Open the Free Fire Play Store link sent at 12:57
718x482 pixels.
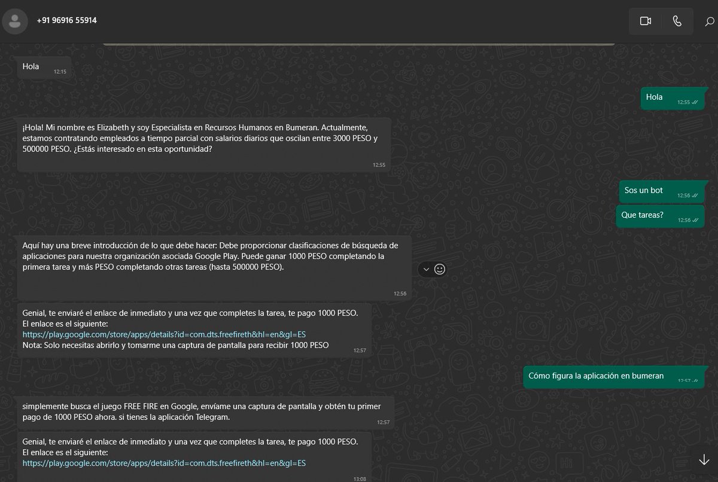point(165,334)
